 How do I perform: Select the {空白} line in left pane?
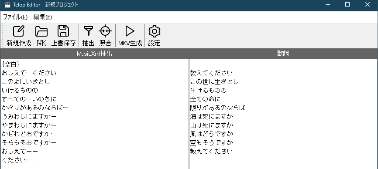pos(10,64)
